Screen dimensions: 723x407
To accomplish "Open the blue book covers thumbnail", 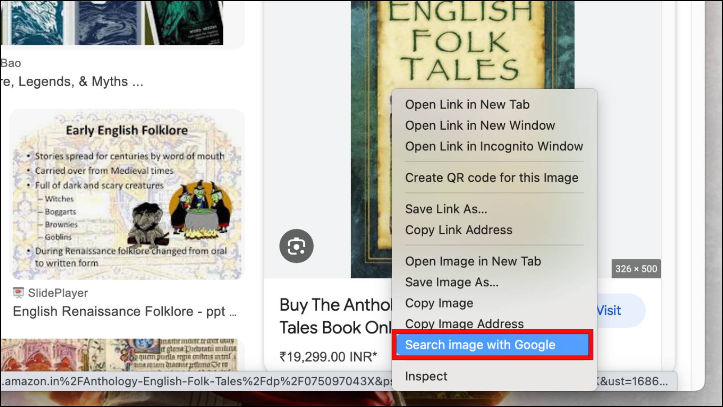I will tap(112, 23).
